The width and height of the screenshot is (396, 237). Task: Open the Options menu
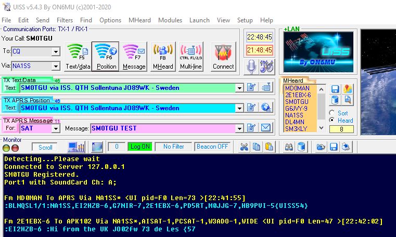click(110, 20)
